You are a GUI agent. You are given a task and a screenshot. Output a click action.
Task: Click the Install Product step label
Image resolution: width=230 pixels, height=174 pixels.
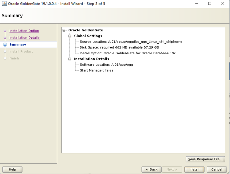click(21, 51)
